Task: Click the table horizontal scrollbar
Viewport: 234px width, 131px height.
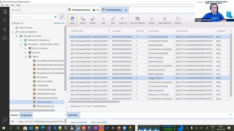Action: (94, 102)
